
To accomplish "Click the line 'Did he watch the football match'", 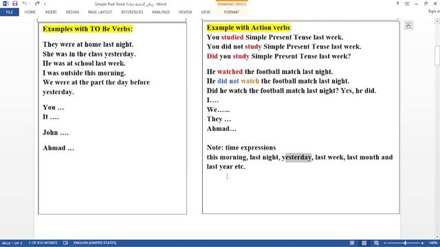I will (x=291, y=91).
